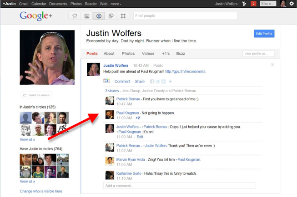This screenshot has height=197, width=297.
Task: Click the post author's avatar thumbnail
Action: click(93, 69)
